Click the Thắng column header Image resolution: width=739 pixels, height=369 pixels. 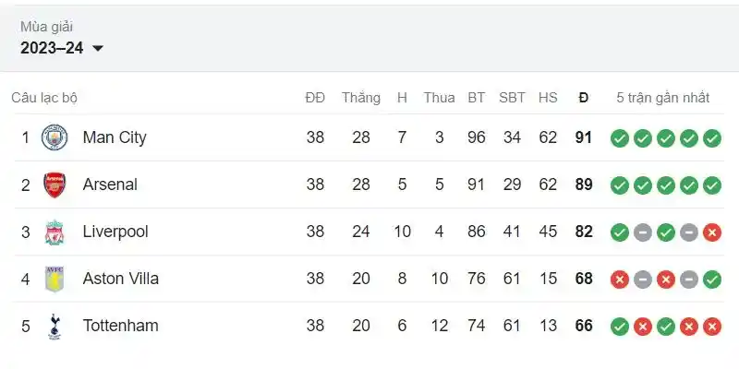[361, 98]
